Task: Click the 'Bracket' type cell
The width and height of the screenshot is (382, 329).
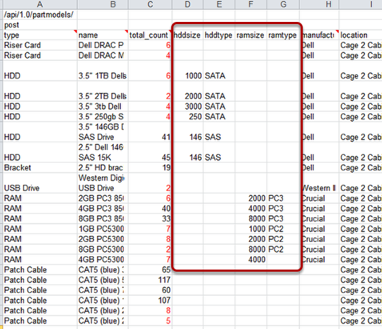Action: pos(40,168)
